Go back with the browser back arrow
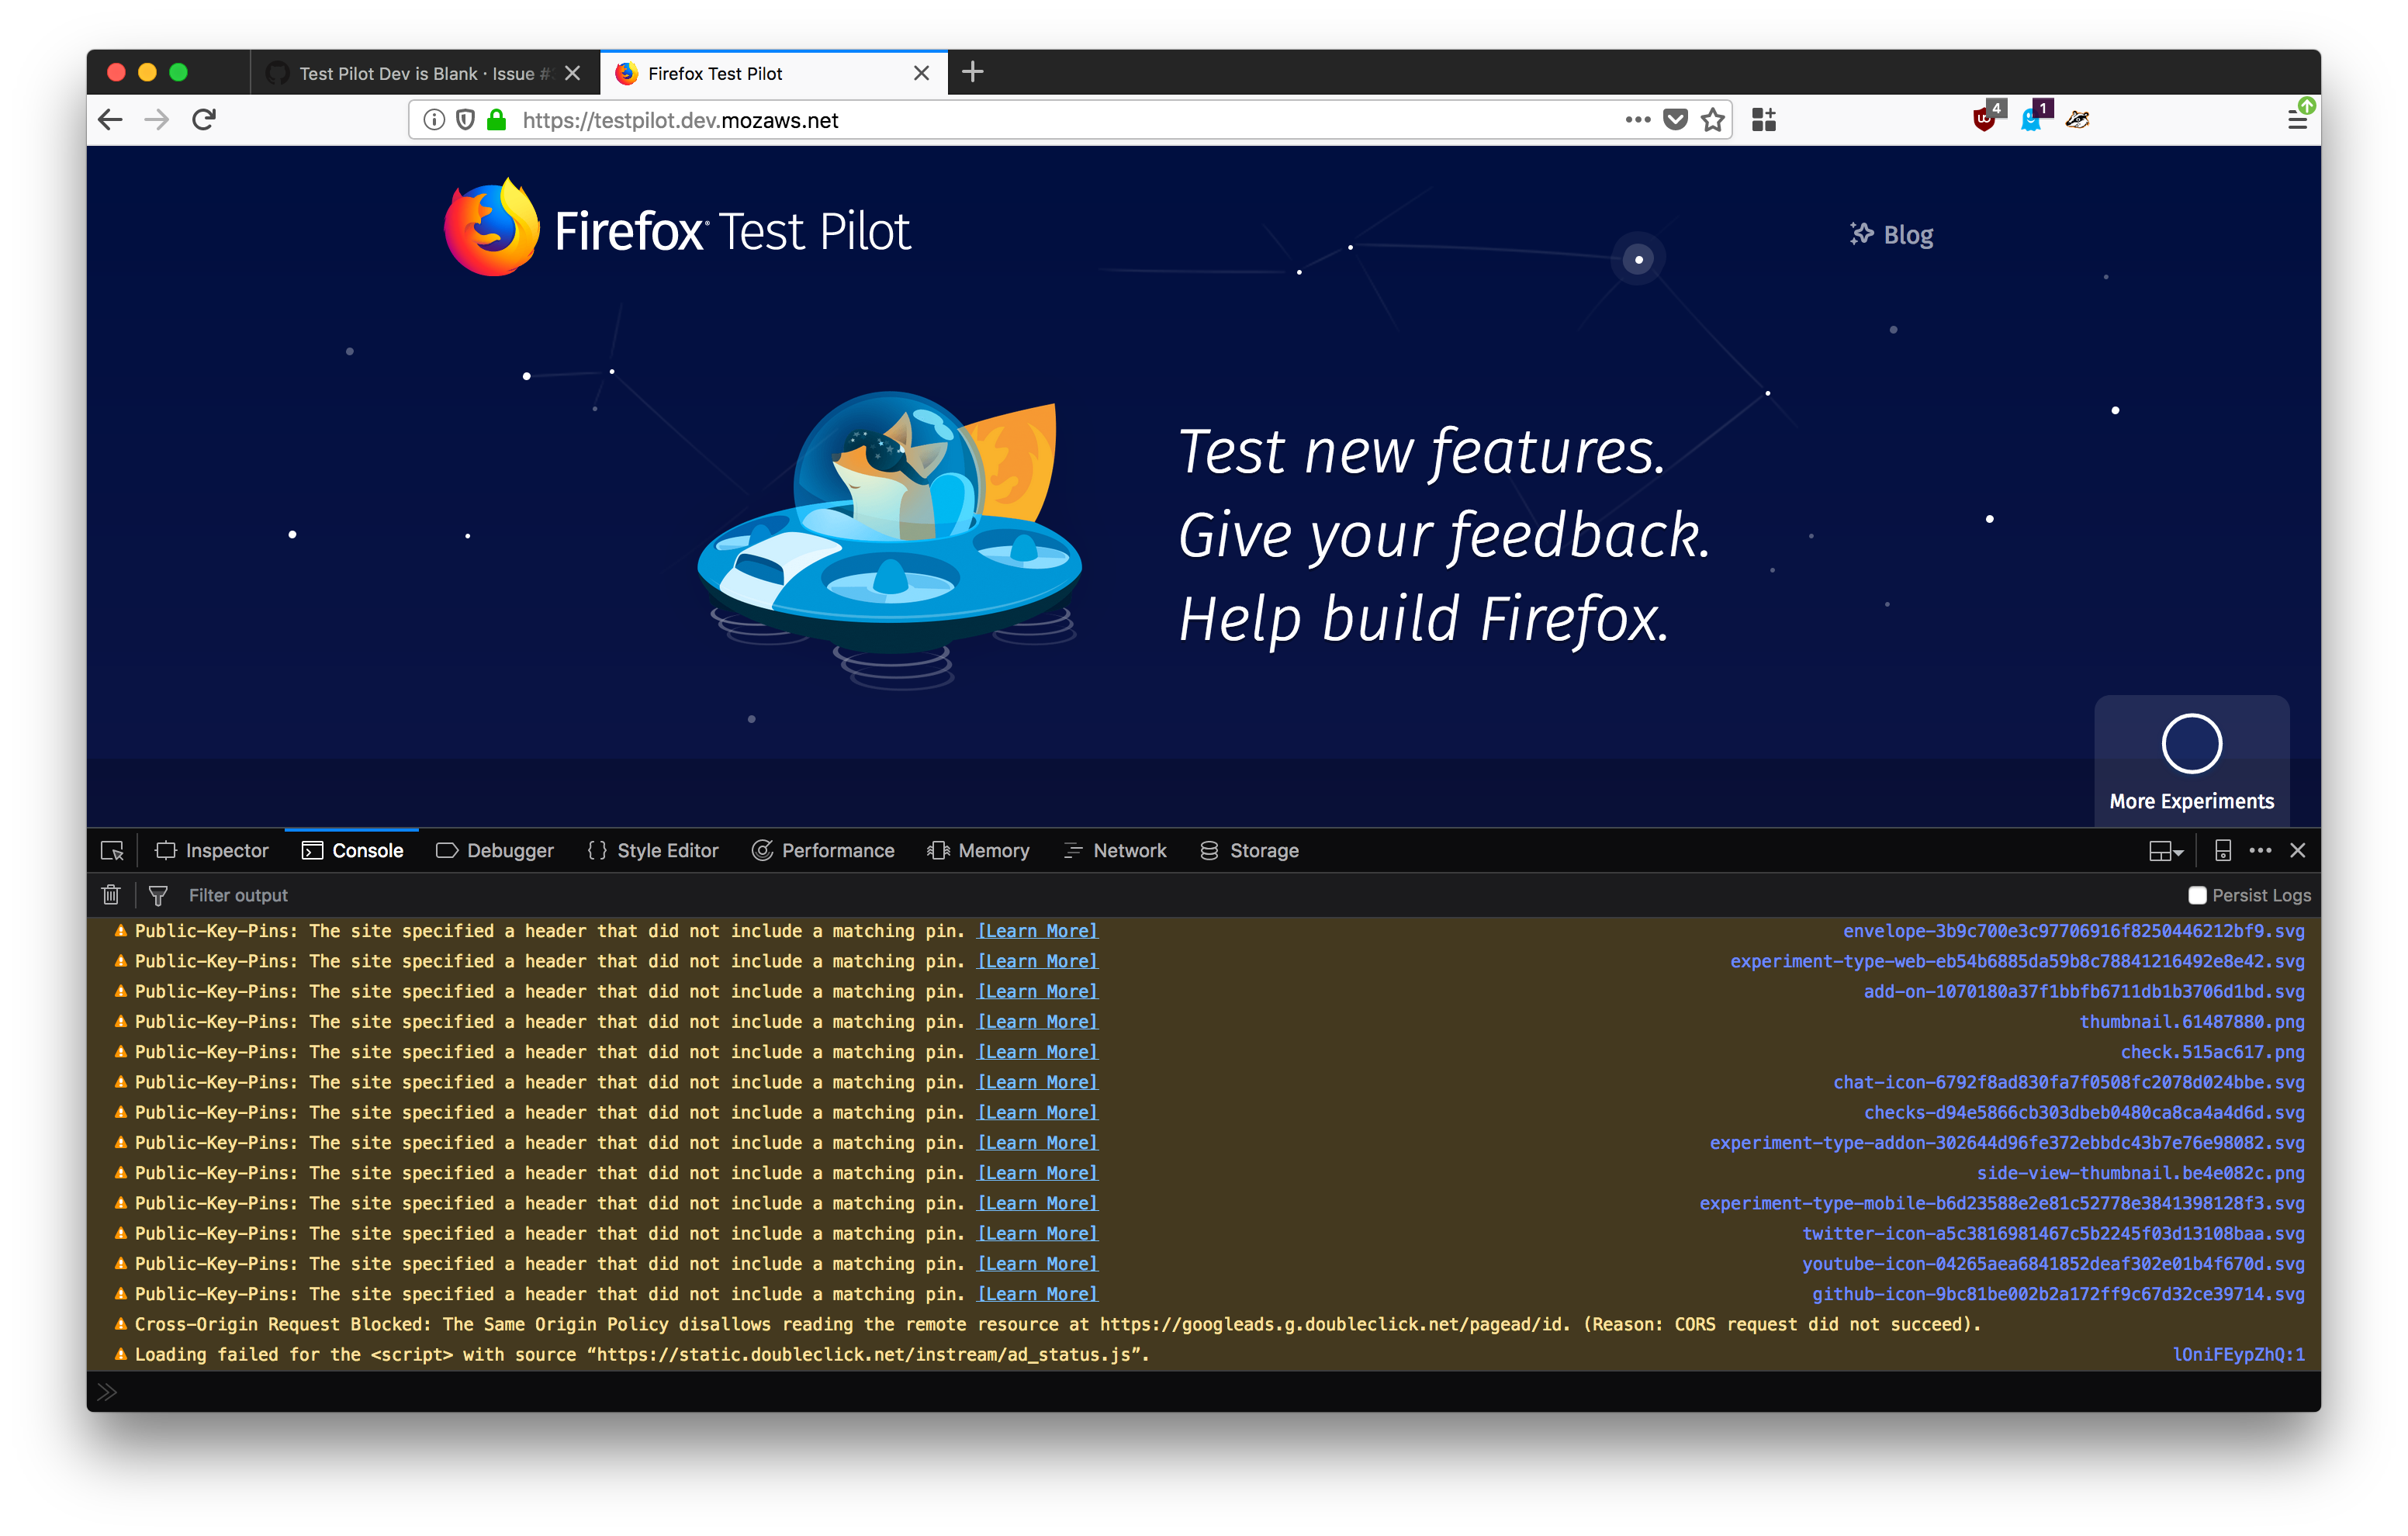 tap(110, 120)
